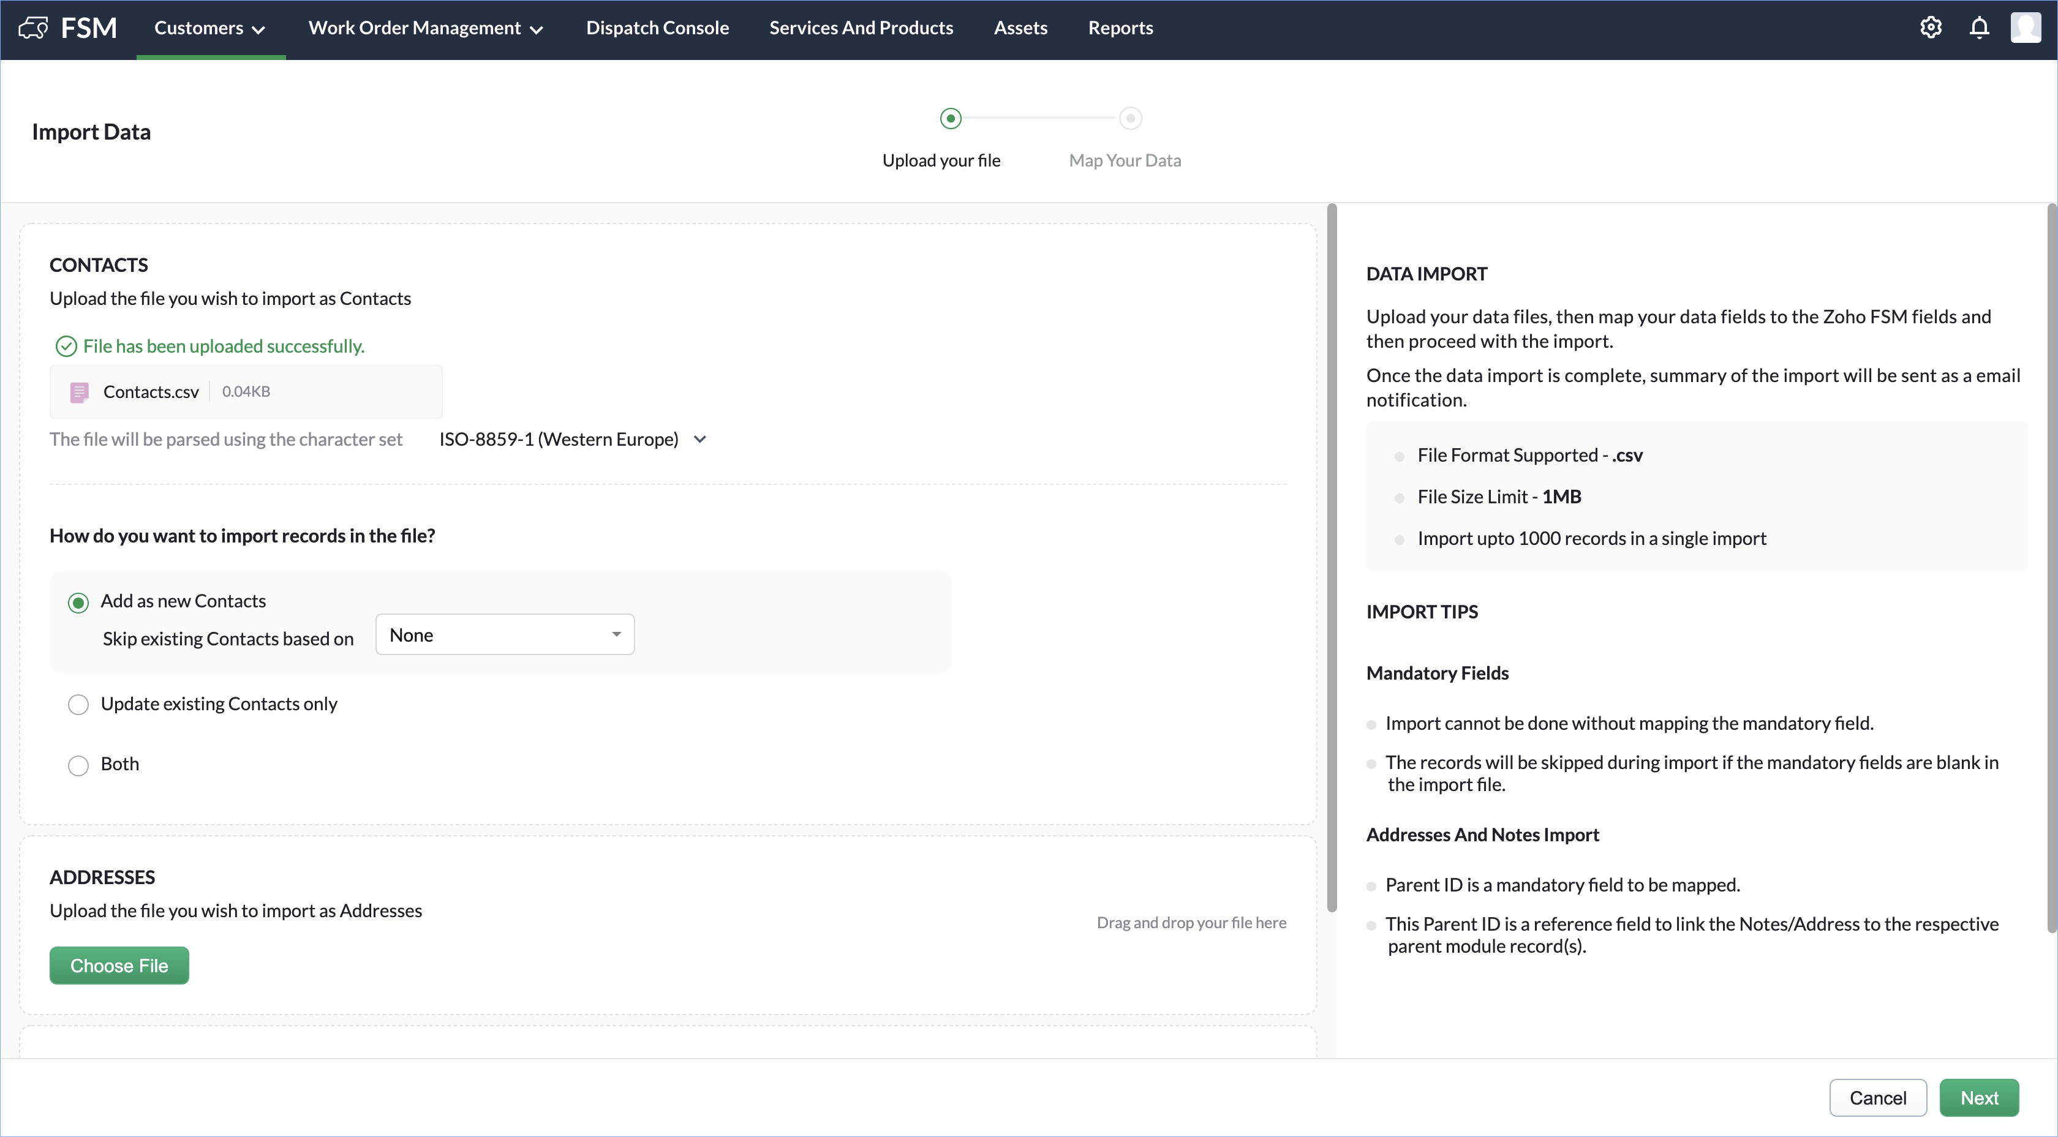Expand the Skip existing Contacts None dropdown
Viewport: 2058px width, 1137px height.
point(505,635)
